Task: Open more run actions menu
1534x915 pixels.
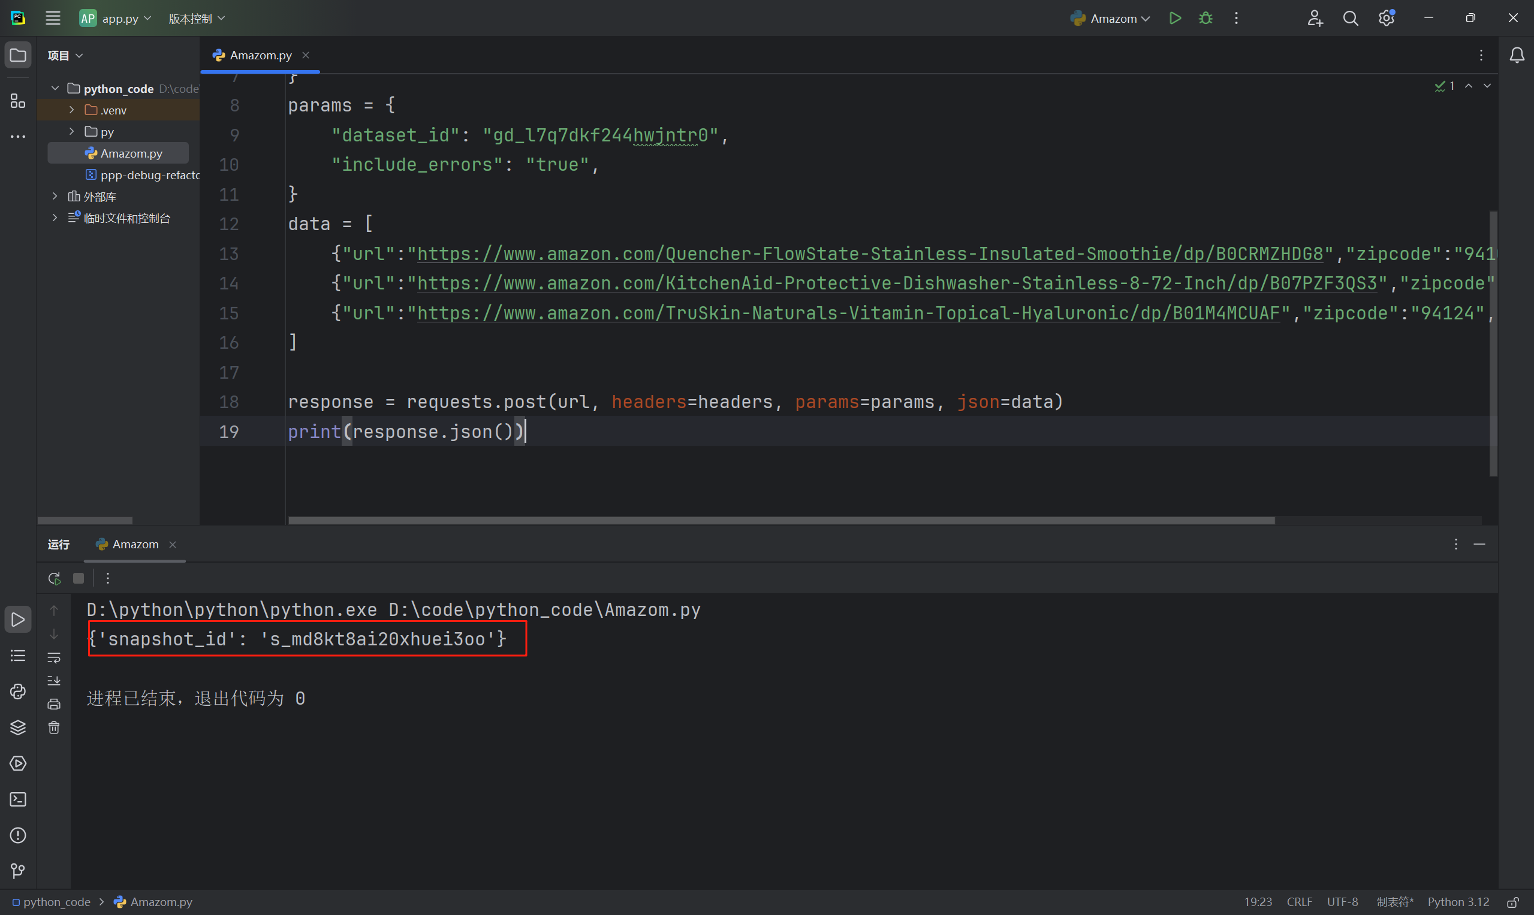Action: tap(1236, 18)
